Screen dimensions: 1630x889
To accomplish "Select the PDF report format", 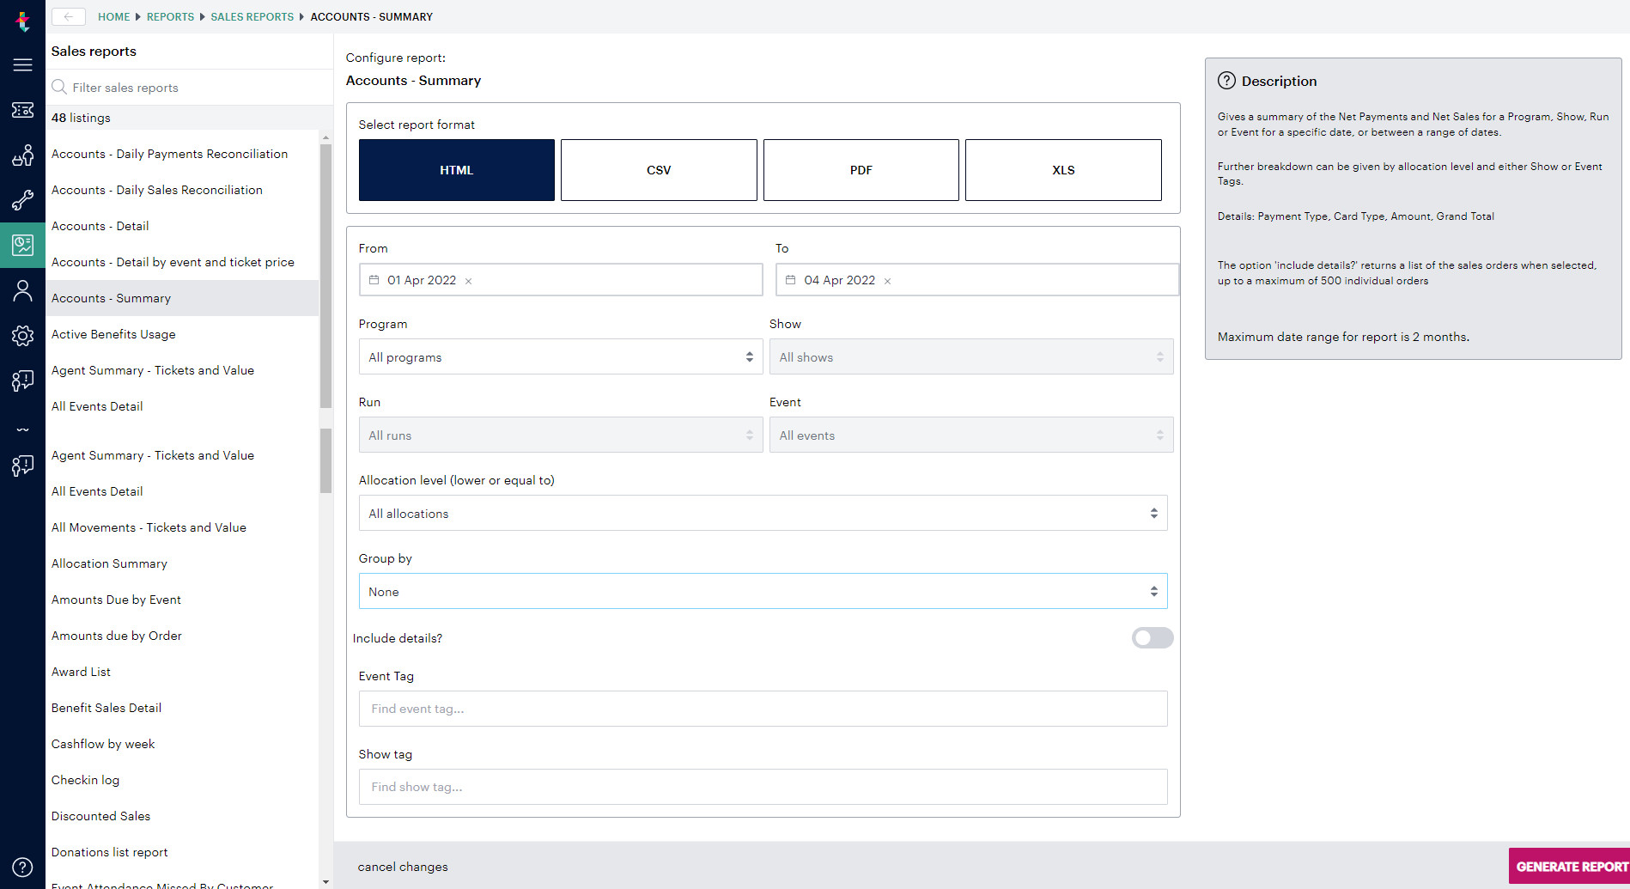I will point(860,169).
